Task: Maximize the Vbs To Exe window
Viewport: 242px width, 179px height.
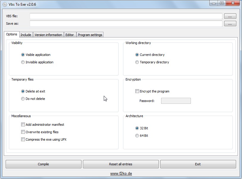Action: (x=222, y=3)
